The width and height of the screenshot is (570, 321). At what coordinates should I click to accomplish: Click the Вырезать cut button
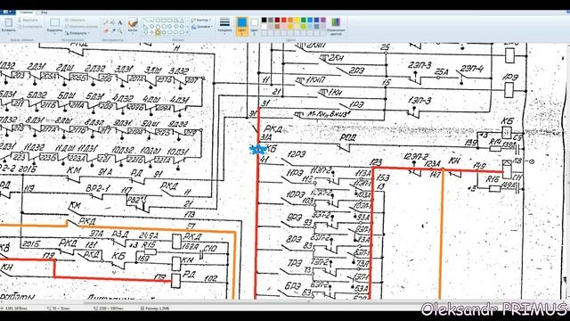[28, 20]
